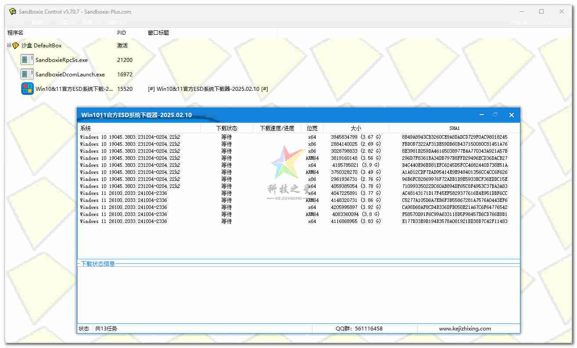Viewport: 577px width, 348px height.
Task: Click the DefaultBox sandbox icon
Action: tap(16, 45)
